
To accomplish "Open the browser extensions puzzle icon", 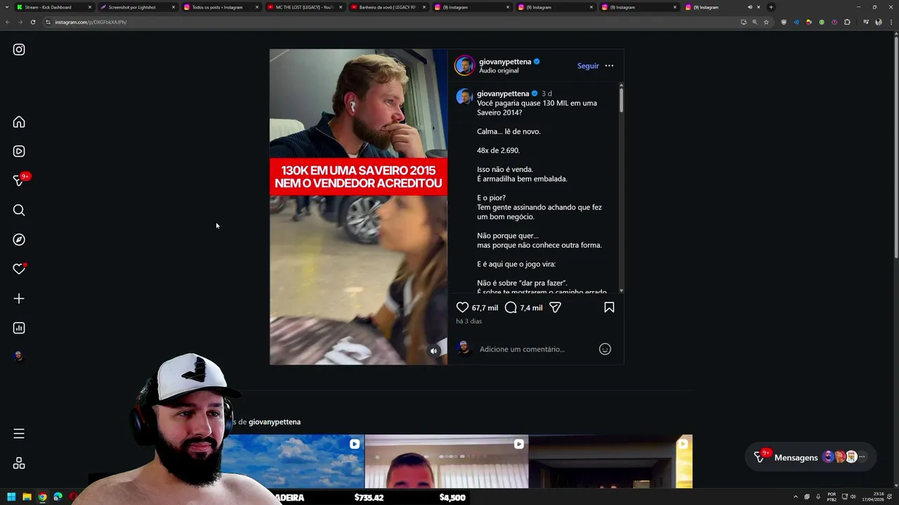I will point(847,22).
